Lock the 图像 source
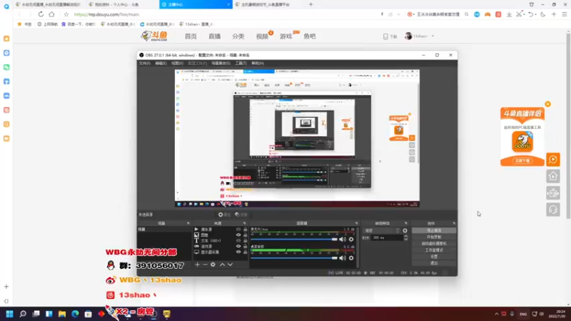571x321 pixels. pyautogui.click(x=245, y=235)
